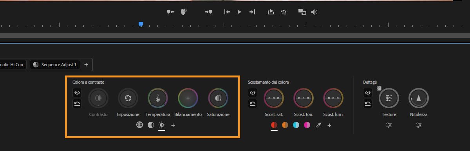Reset the Dettagli section

368,103
